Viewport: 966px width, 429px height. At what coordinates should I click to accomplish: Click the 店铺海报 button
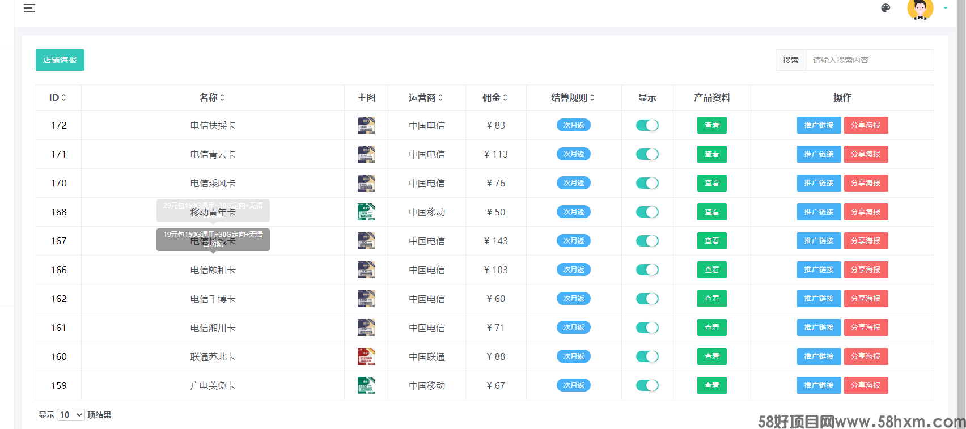(60, 60)
